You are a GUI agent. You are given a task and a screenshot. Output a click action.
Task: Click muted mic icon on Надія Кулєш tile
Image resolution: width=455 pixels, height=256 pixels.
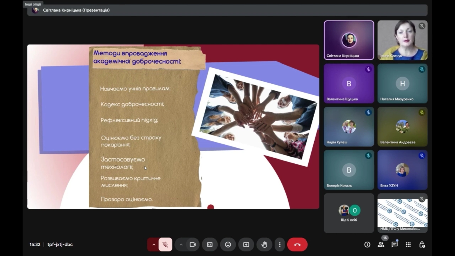[x=368, y=113]
